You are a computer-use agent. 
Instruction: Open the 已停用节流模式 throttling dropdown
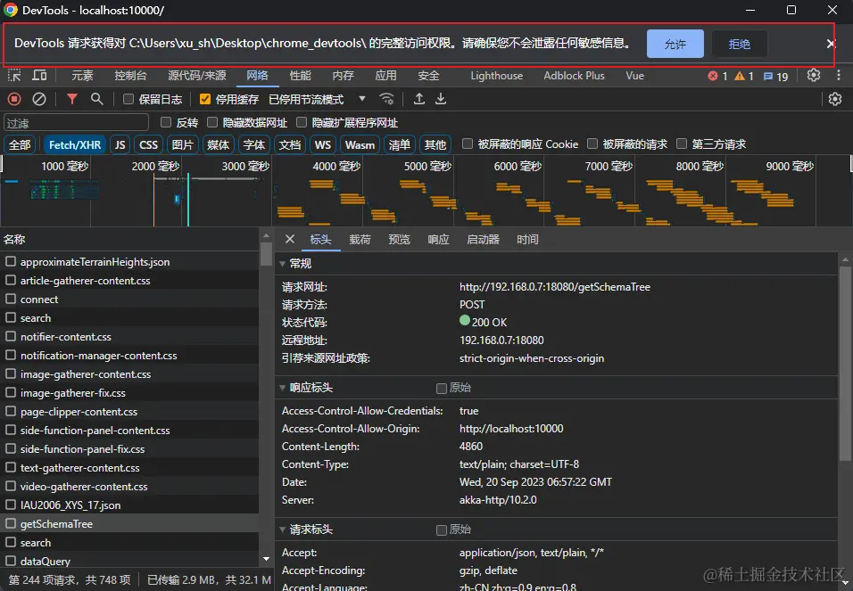(x=308, y=100)
